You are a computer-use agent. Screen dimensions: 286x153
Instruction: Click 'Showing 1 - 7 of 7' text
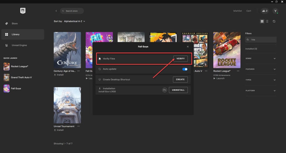(x=63, y=144)
